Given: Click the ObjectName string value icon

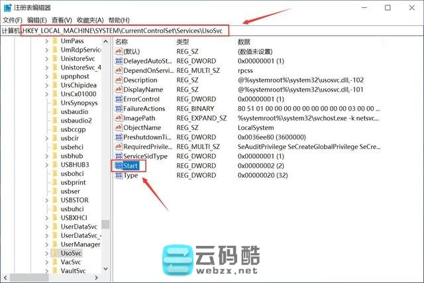Looking at the screenshot, I should [x=119, y=127].
